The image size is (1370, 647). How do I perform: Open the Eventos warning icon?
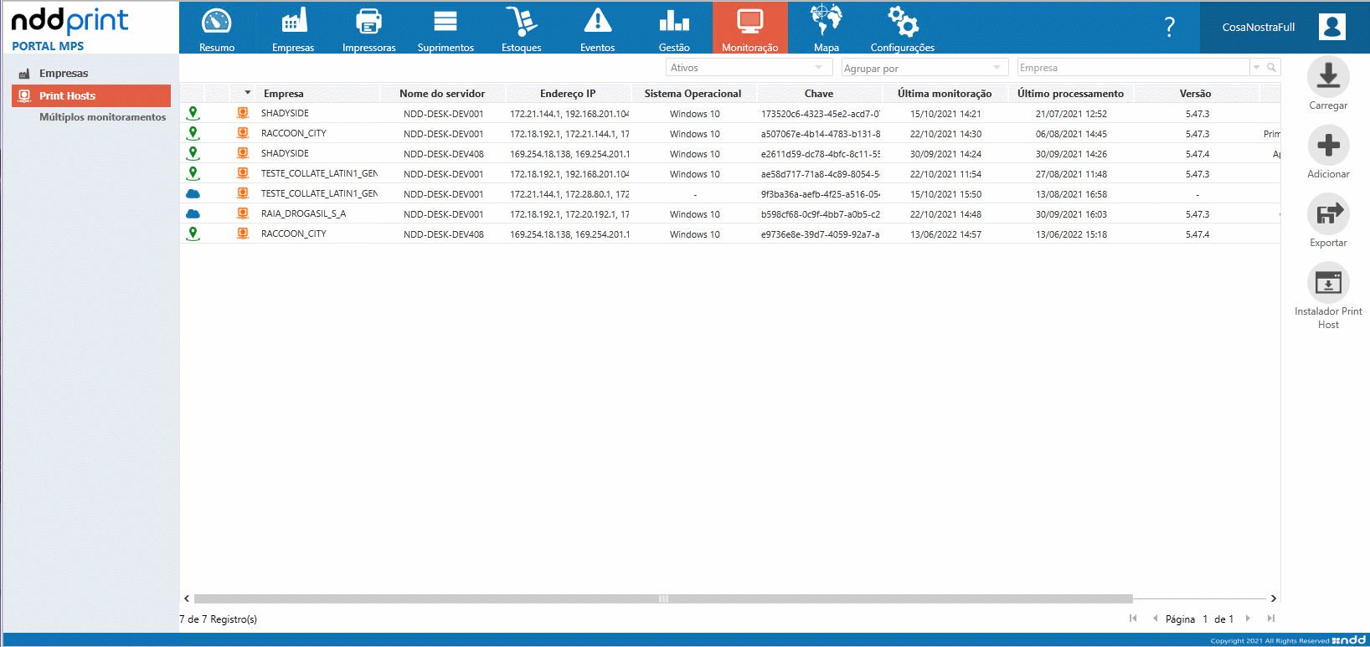tap(597, 22)
